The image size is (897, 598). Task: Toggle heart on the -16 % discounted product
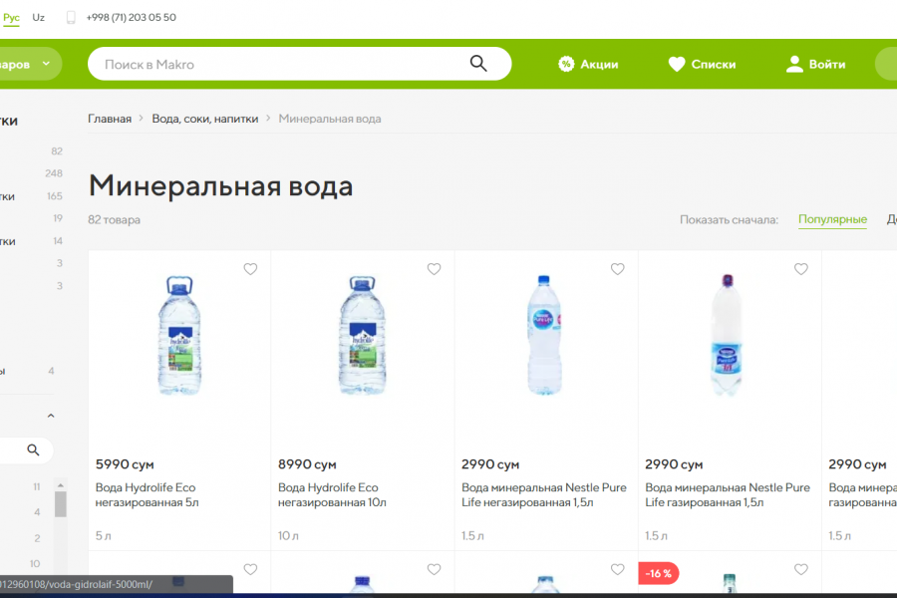[x=801, y=569]
